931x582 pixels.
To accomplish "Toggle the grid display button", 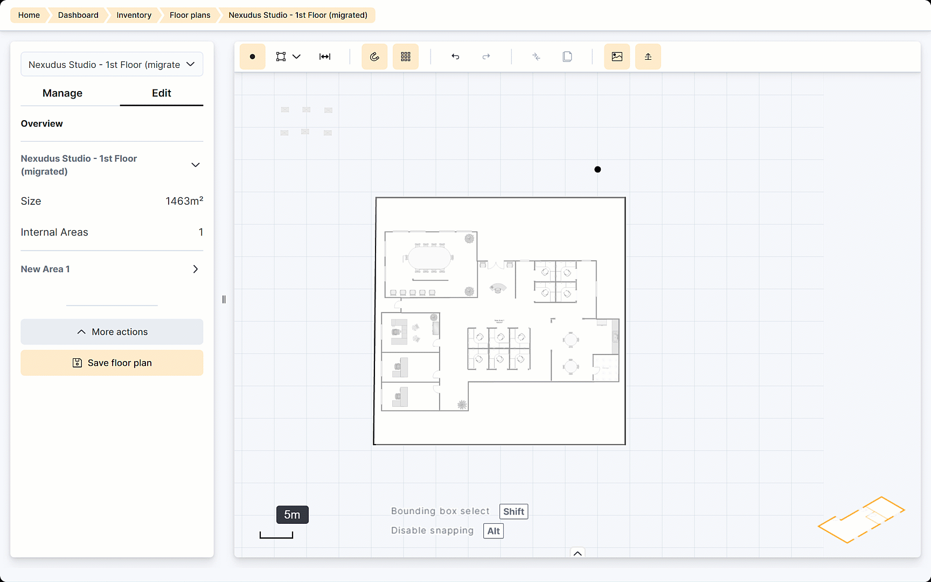I will (406, 57).
